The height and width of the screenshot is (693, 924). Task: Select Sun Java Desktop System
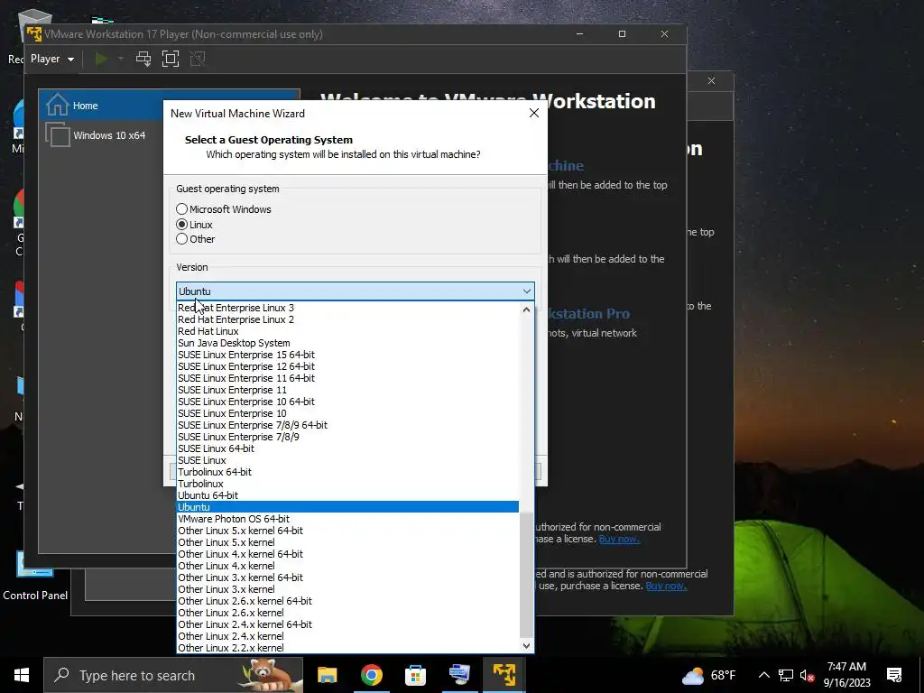click(x=347, y=343)
